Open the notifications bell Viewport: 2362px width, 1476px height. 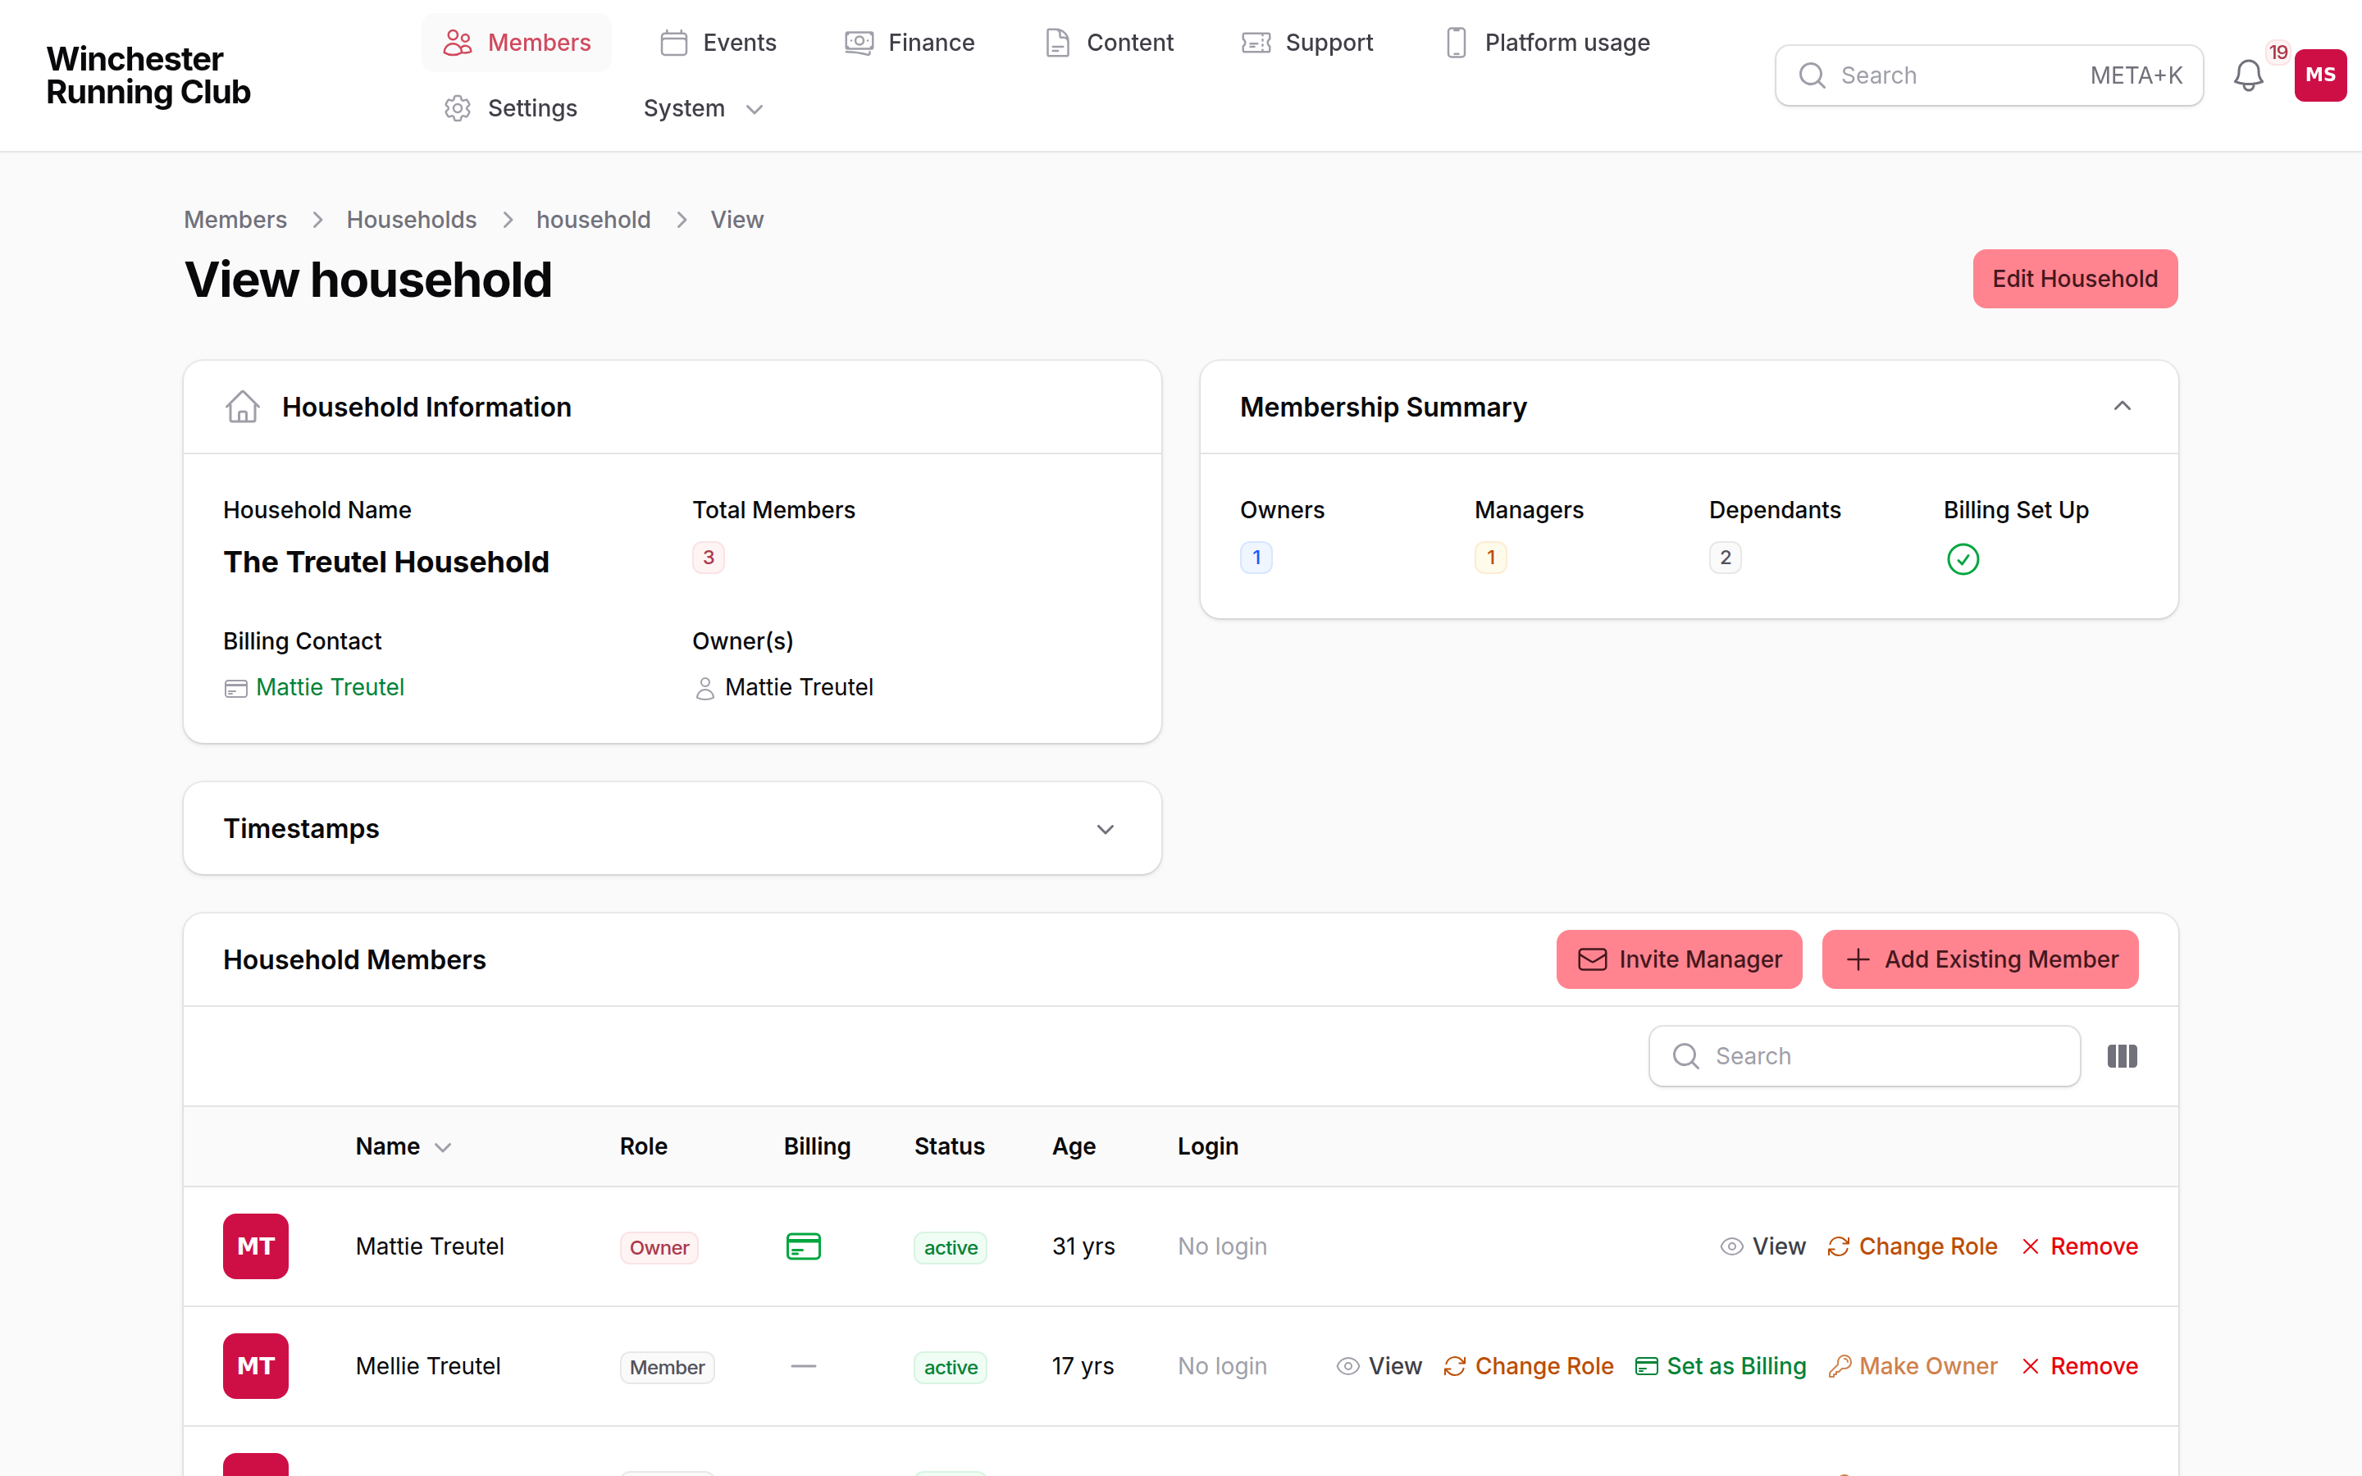pos(2248,75)
